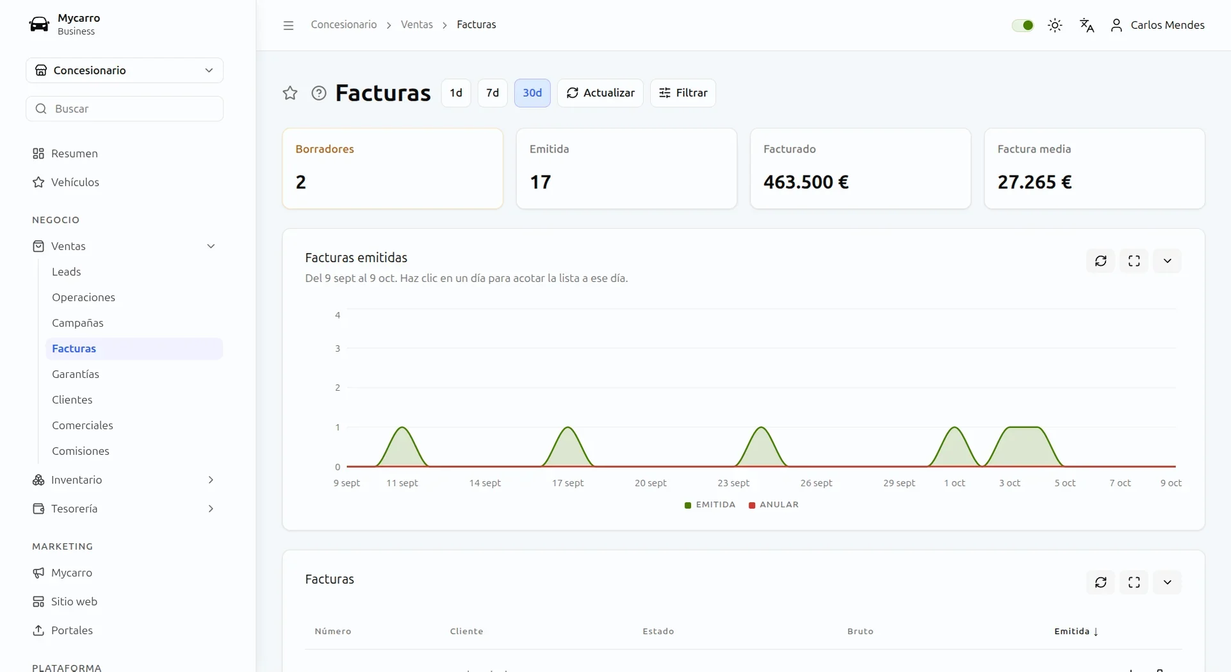The image size is (1231, 672).
Task: Click the Ventas breadcrumb link
Action: (x=417, y=25)
